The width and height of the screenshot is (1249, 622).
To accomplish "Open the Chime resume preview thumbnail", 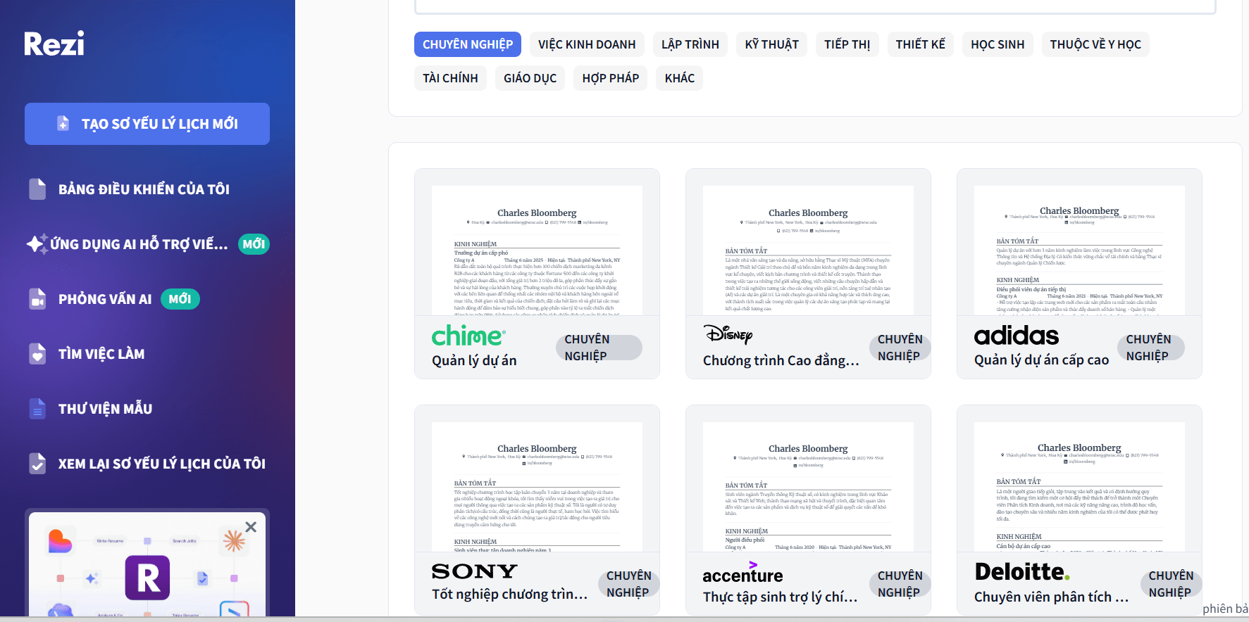I will [537, 250].
